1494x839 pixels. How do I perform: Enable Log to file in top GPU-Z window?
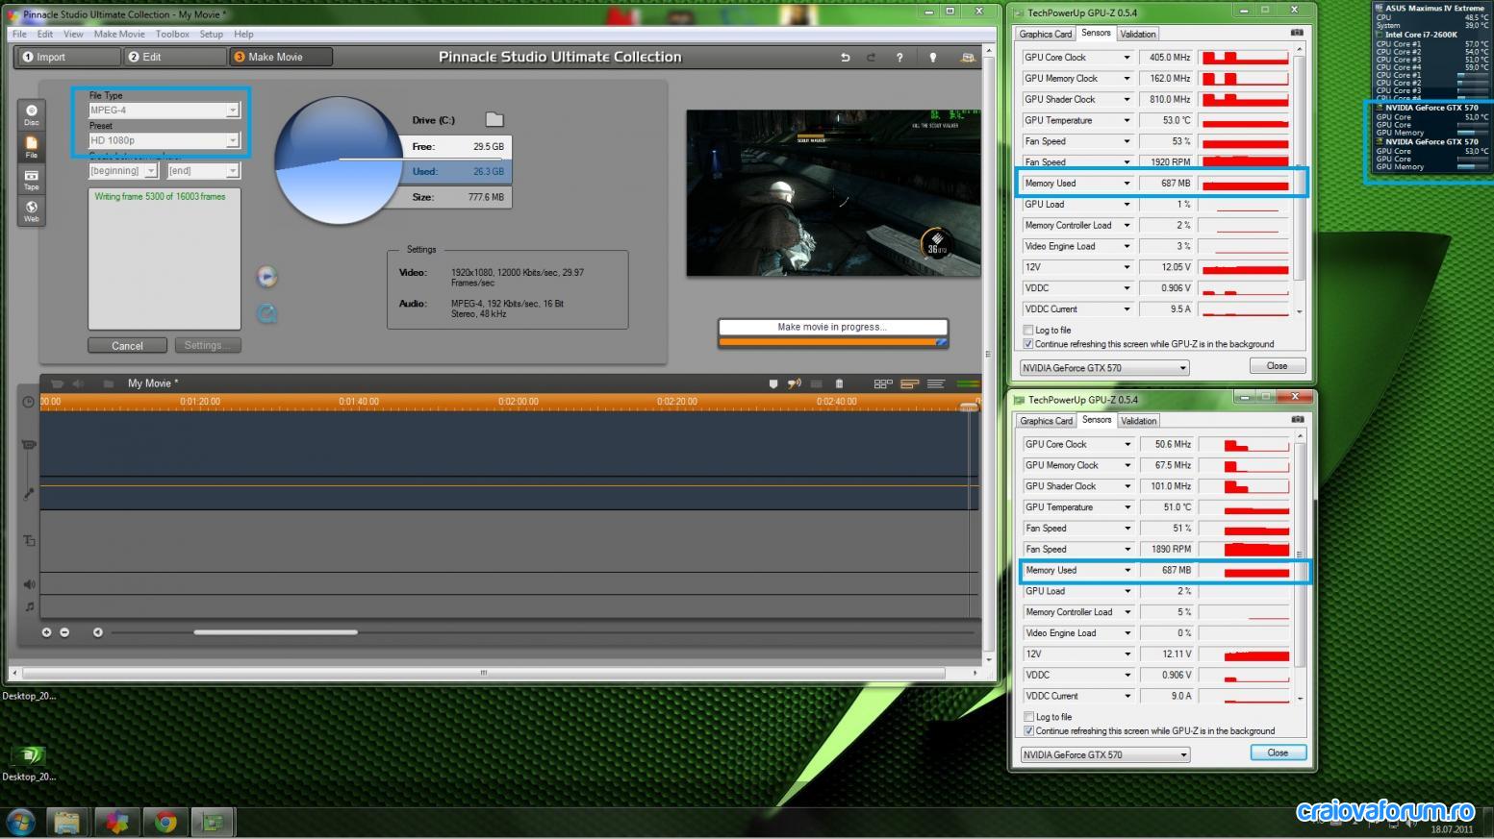[1028, 330]
